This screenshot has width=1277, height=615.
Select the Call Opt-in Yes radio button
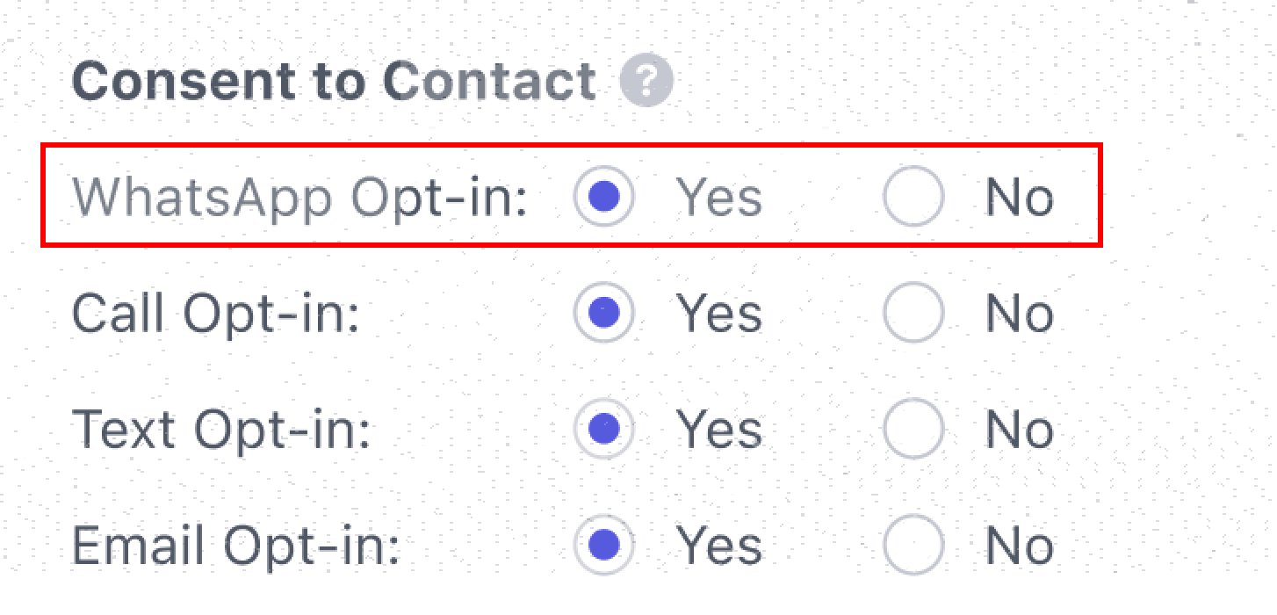(604, 312)
